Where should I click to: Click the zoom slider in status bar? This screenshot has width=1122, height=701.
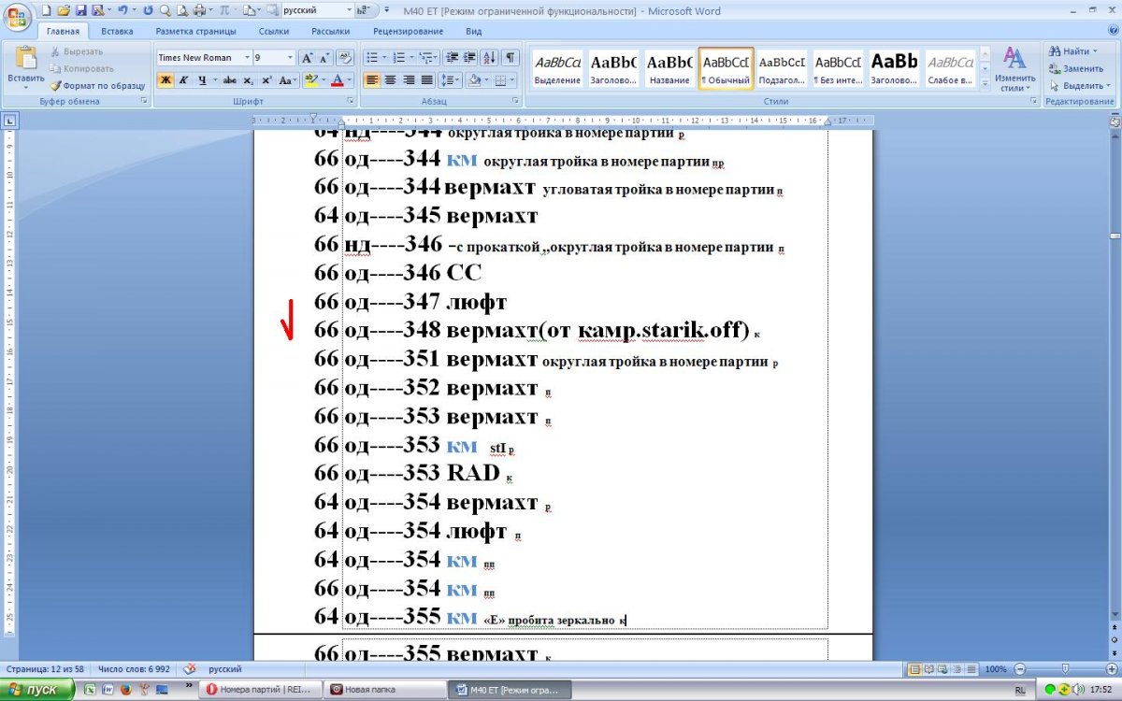coord(1065,669)
